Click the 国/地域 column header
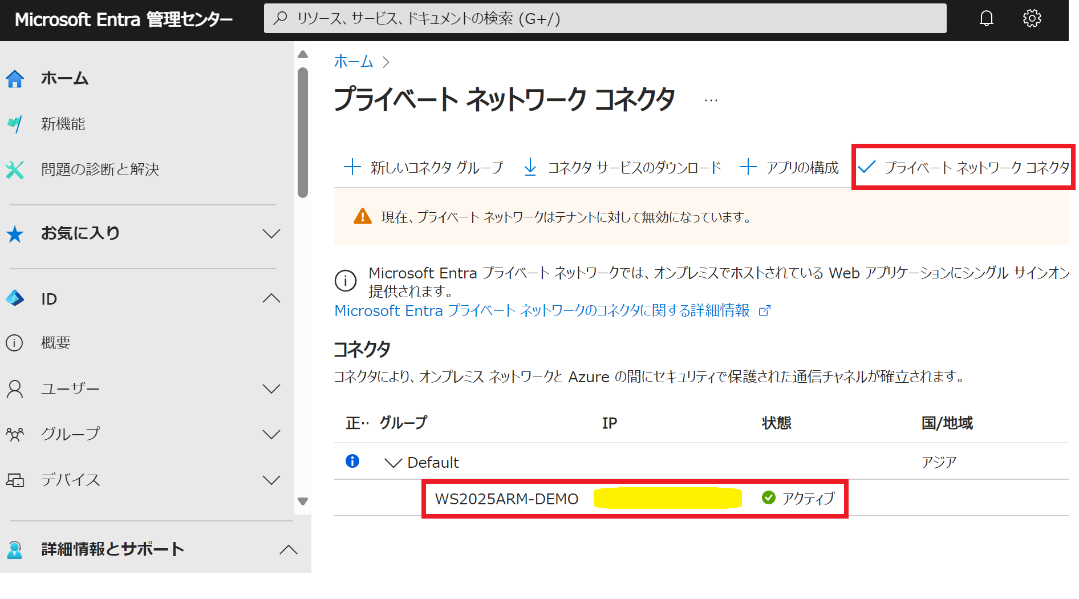The height and width of the screenshot is (599, 1079). coord(947,423)
